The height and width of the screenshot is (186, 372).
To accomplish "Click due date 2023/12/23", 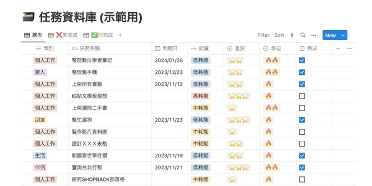I will coord(169,72).
